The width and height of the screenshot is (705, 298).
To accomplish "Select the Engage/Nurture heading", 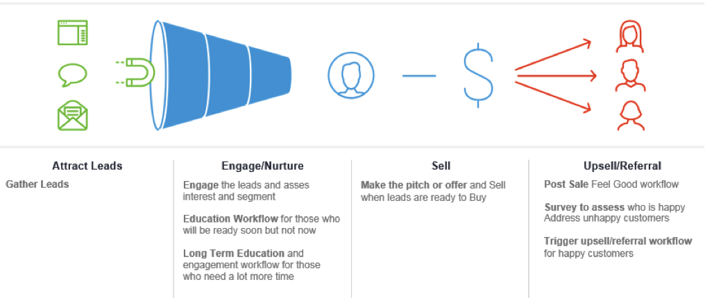I will (262, 166).
